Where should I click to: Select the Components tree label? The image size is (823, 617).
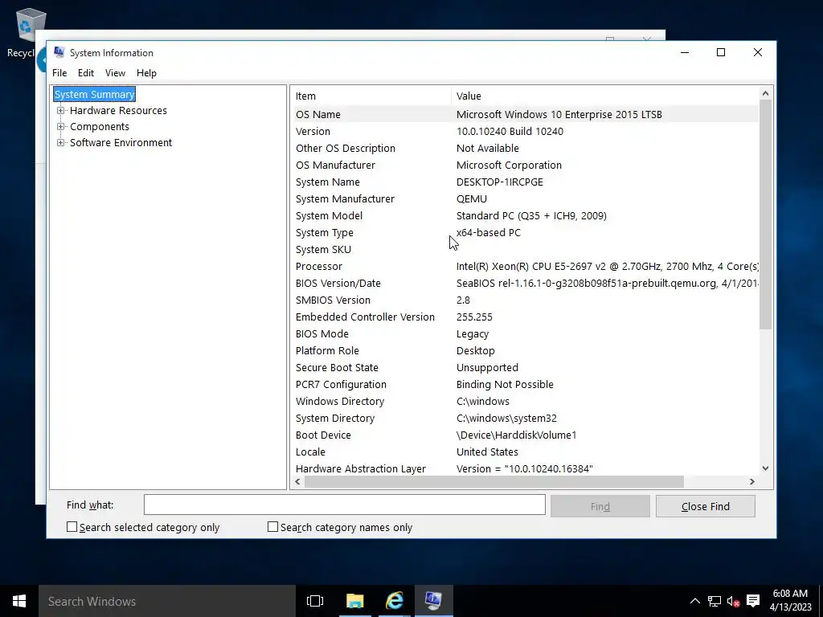pos(99,126)
